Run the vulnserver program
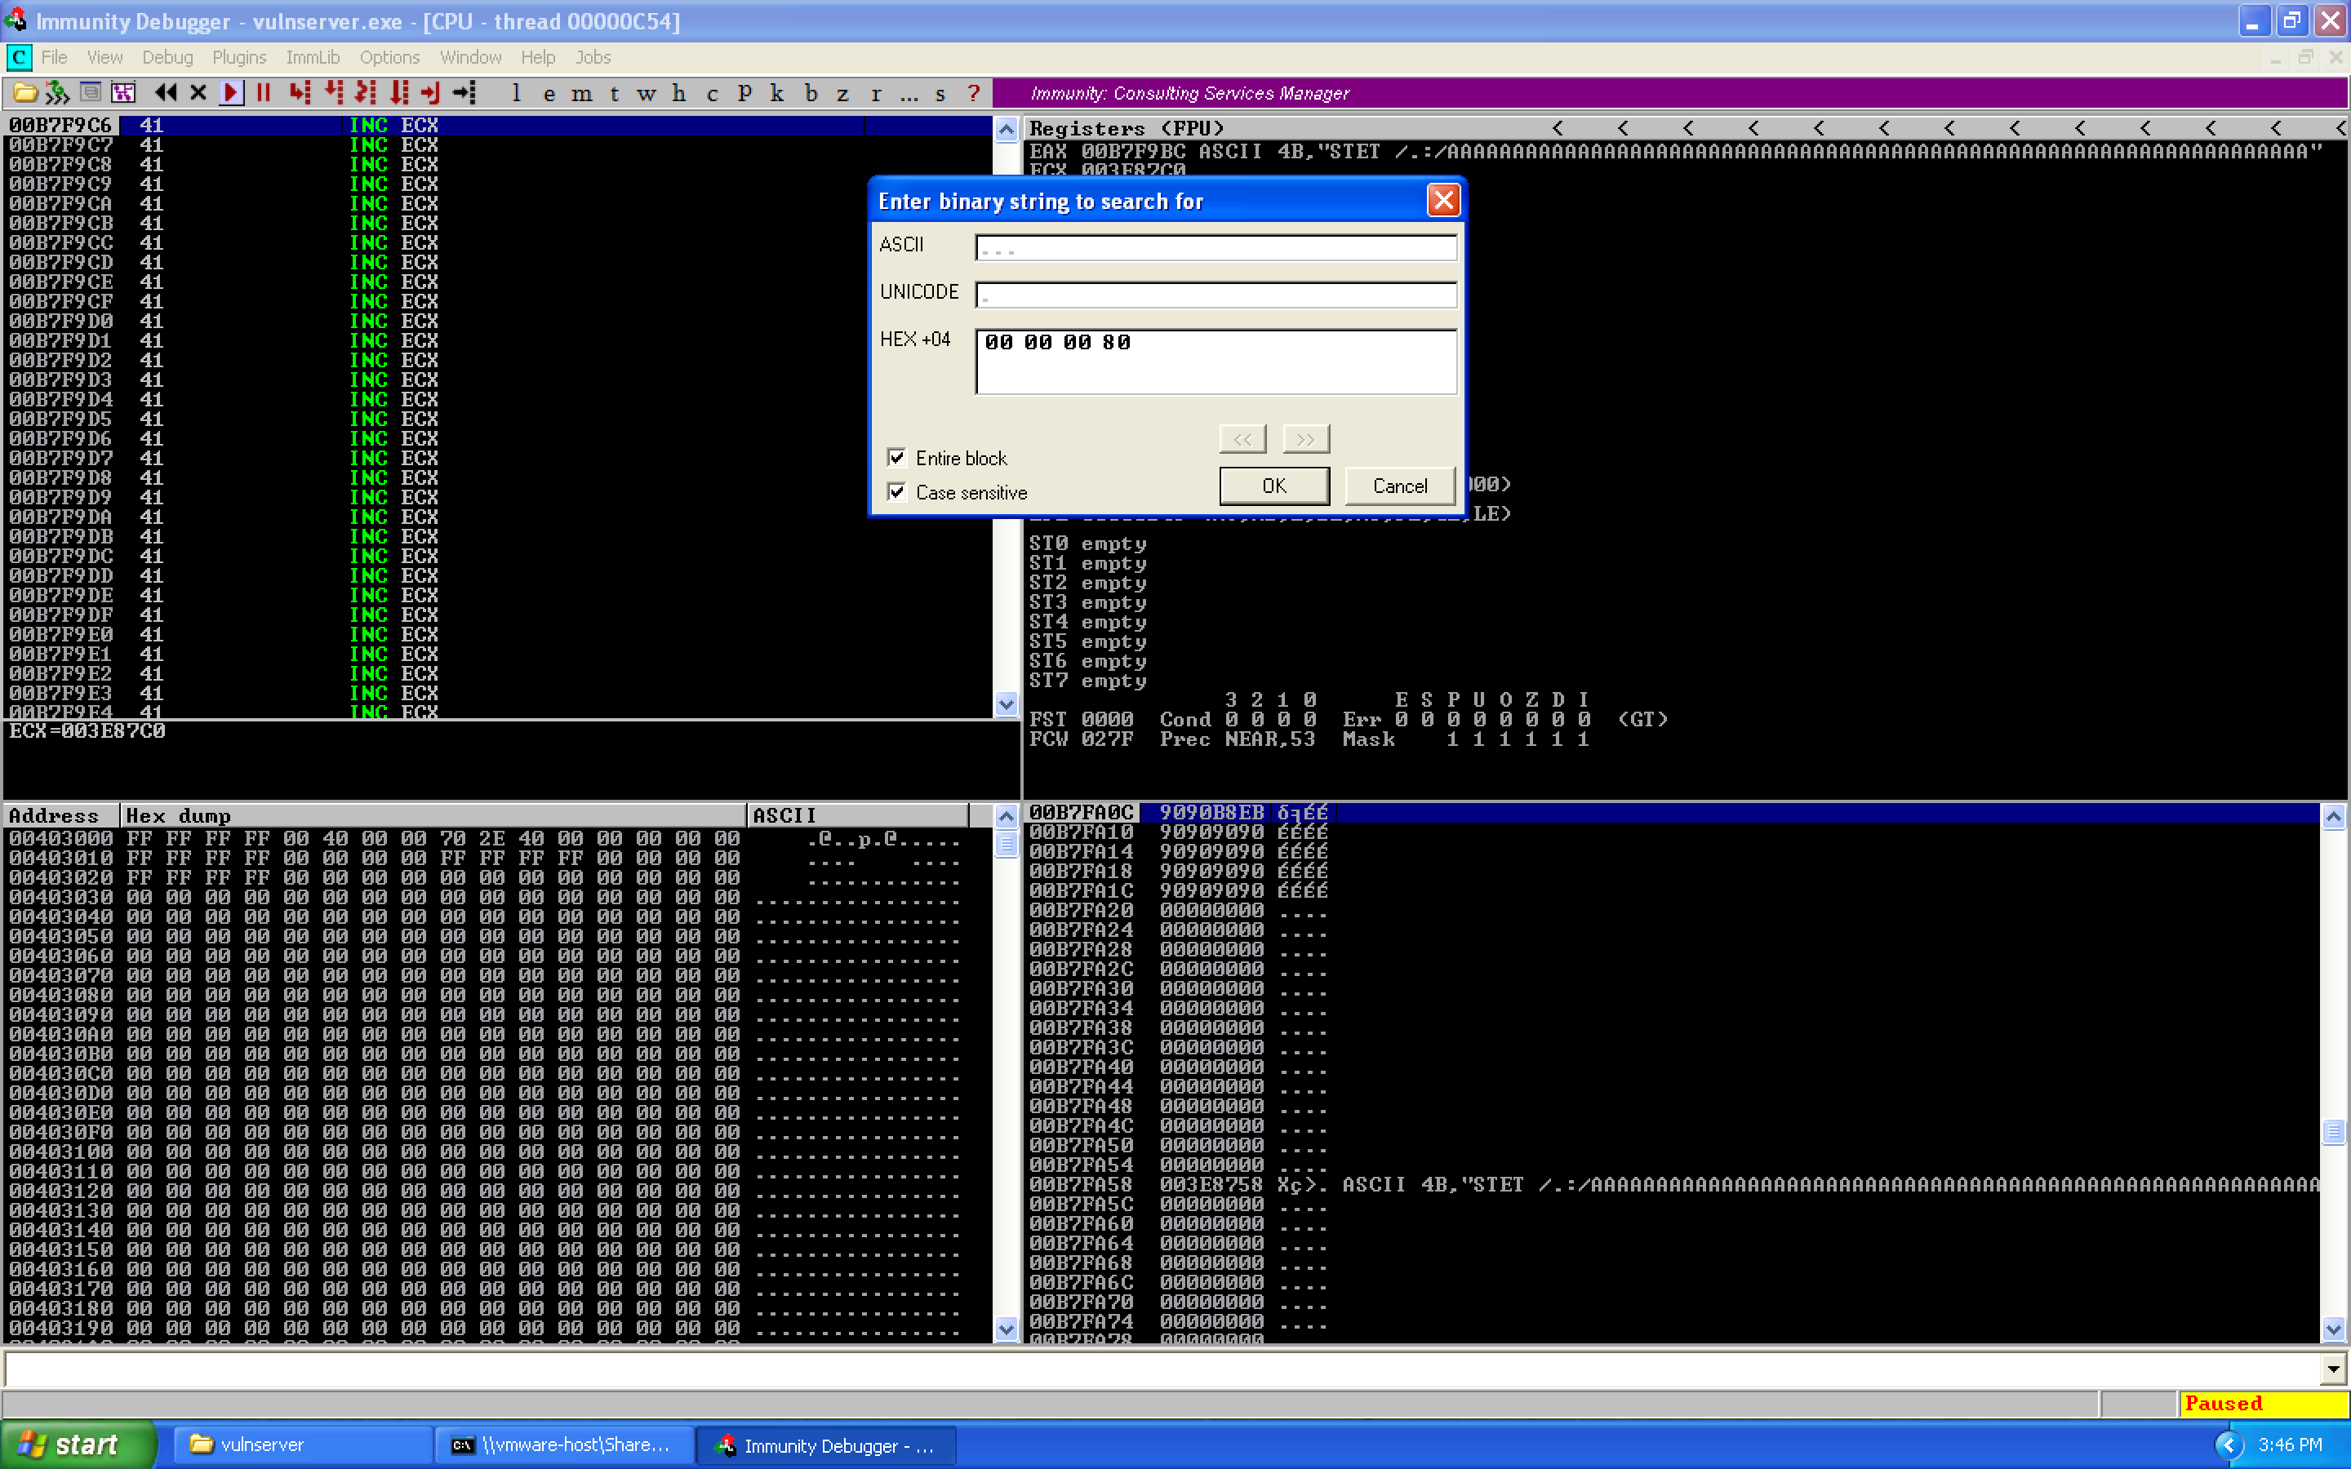This screenshot has width=2351, height=1469. pyautogui.click(x=231, y=93)
